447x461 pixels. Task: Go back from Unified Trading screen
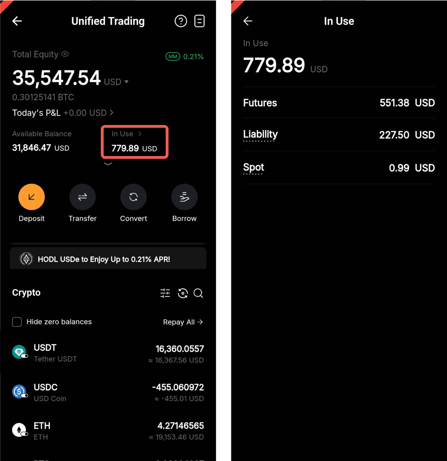click(x=17, y=21)
